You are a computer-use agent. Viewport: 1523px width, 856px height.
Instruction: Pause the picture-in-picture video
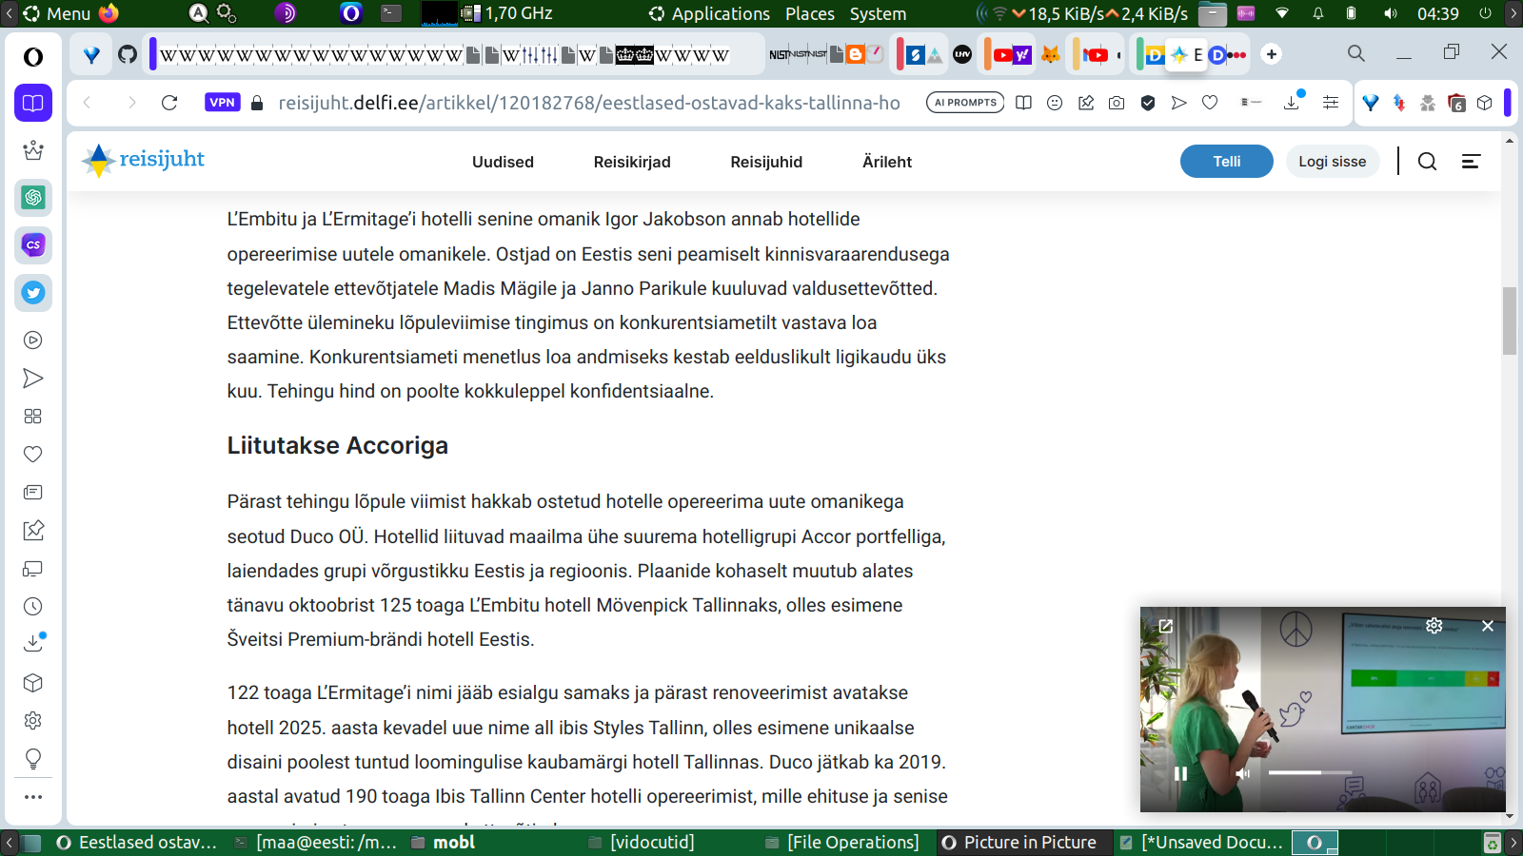coord(1180,773)
